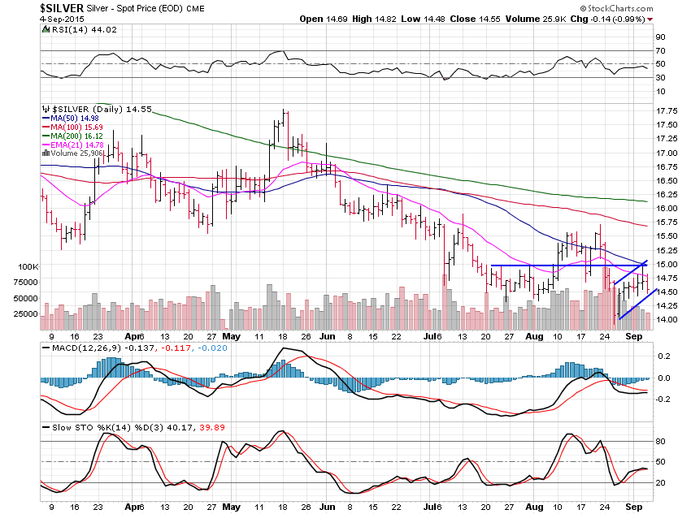
Task: Click the Silver - Spot Price (EOD) CME subtitle
Action: 146,8
